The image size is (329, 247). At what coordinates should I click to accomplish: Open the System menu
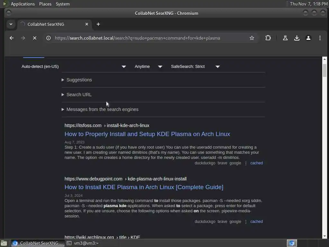(x=63, y=4)
